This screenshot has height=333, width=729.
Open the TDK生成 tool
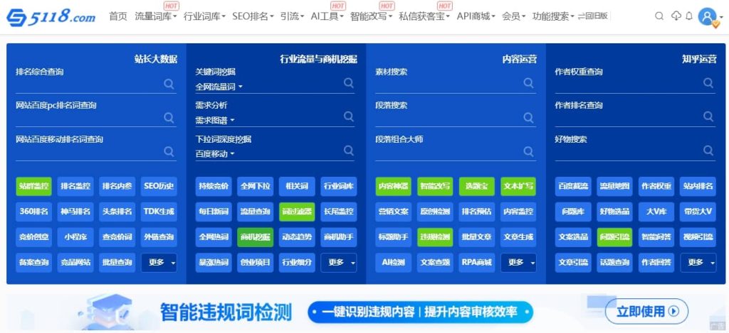(x=159, y=212)
